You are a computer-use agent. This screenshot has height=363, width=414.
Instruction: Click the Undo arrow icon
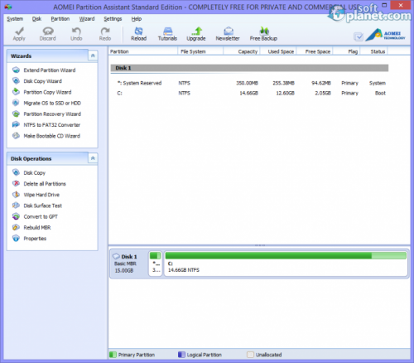tap(76, 31)
